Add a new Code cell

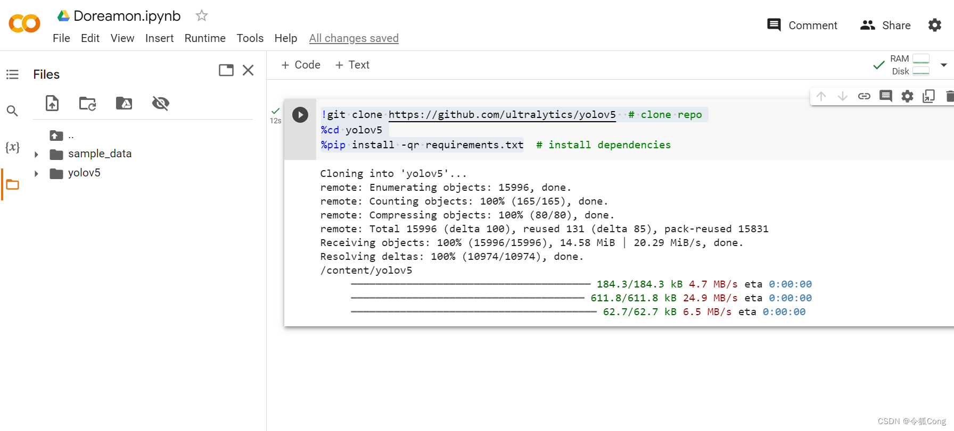(x=301, y=65)
